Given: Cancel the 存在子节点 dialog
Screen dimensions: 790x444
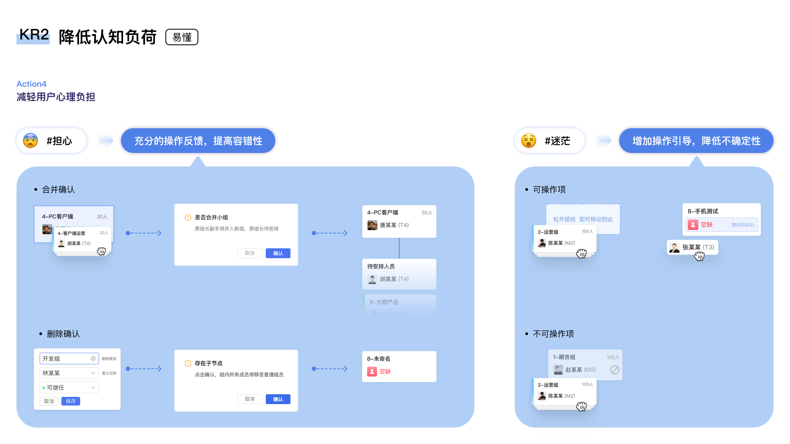Looking at the screenshot, I should pyautogui.click(x=249, y=399).
